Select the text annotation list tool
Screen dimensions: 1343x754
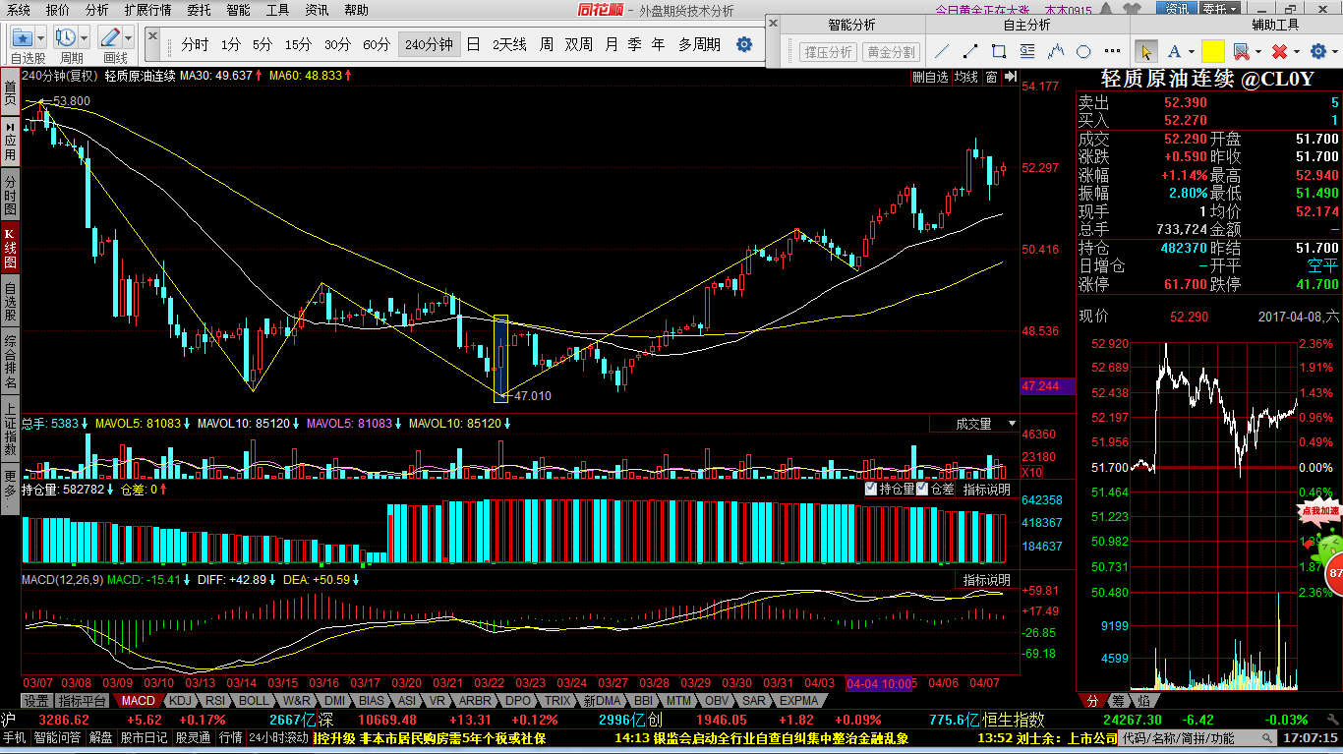point(1027,51)
